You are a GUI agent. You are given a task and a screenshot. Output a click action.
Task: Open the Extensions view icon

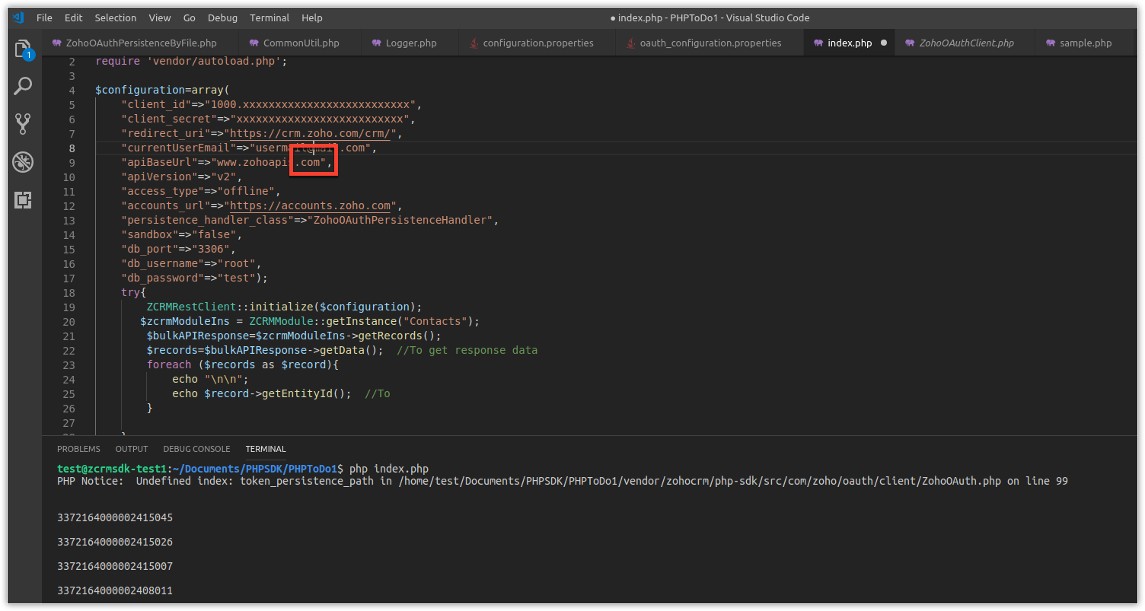pos(24,200)
